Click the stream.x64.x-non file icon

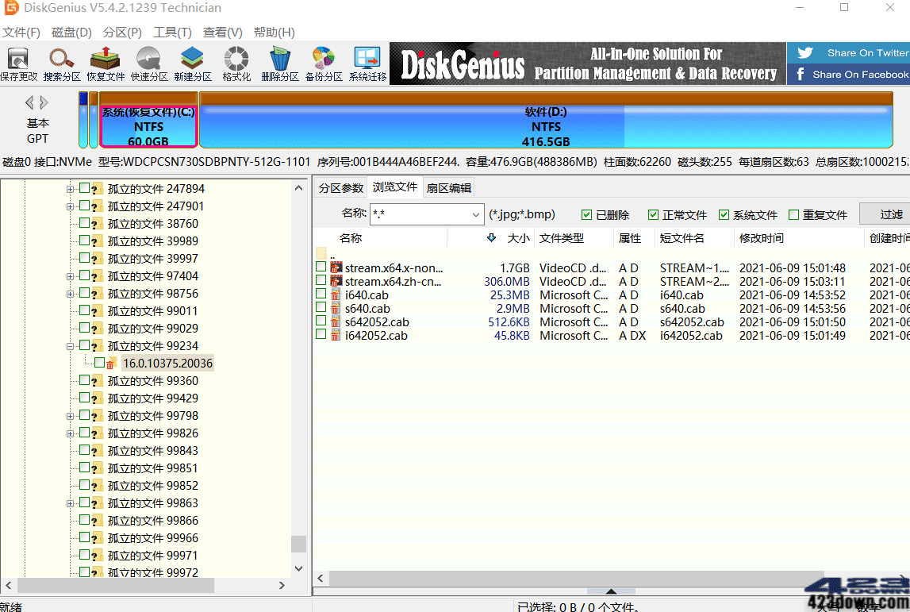pos(336,268)
